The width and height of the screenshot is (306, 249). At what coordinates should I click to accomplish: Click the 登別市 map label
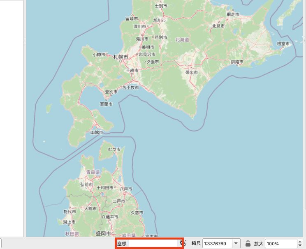111,92
